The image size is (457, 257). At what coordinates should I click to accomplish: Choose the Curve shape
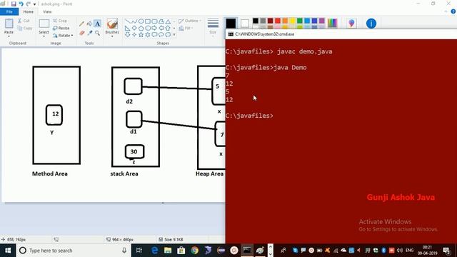[x=134, y=21]
